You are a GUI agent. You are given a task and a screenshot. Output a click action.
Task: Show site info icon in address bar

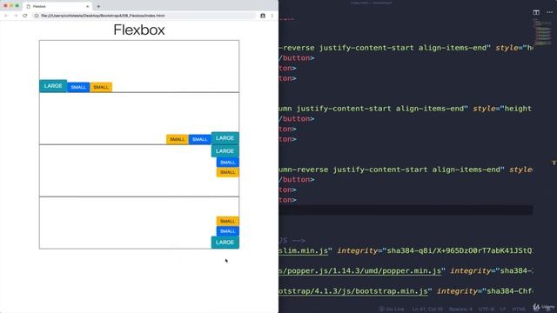37,16
